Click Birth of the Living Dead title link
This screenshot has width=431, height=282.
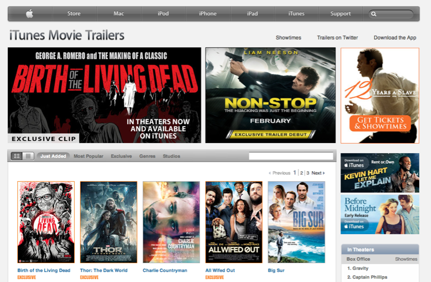[44, 271]
